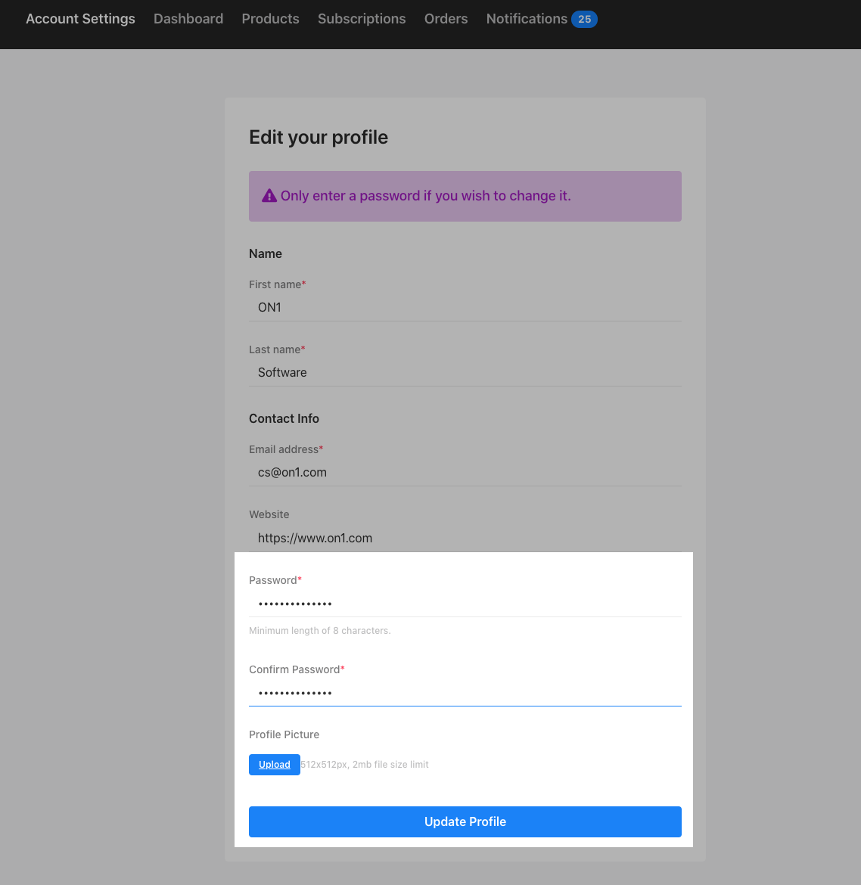The width and height of the screenshot is (861, 885).
Task: Click the First name input field
Action: point(465,308)
